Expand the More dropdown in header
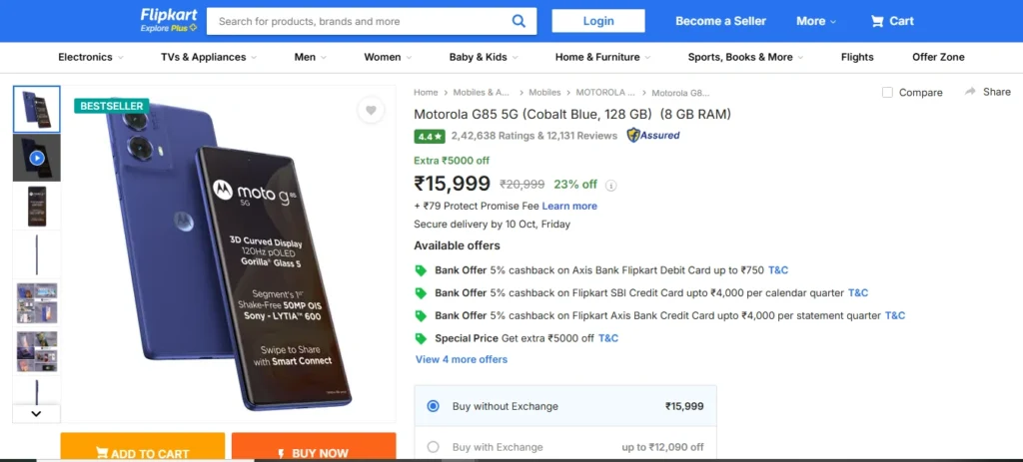1023x462 pixels. click(x=817, y=21)
